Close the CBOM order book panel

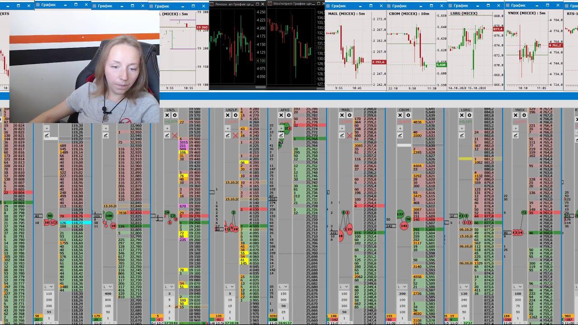(x=400, y=116)
